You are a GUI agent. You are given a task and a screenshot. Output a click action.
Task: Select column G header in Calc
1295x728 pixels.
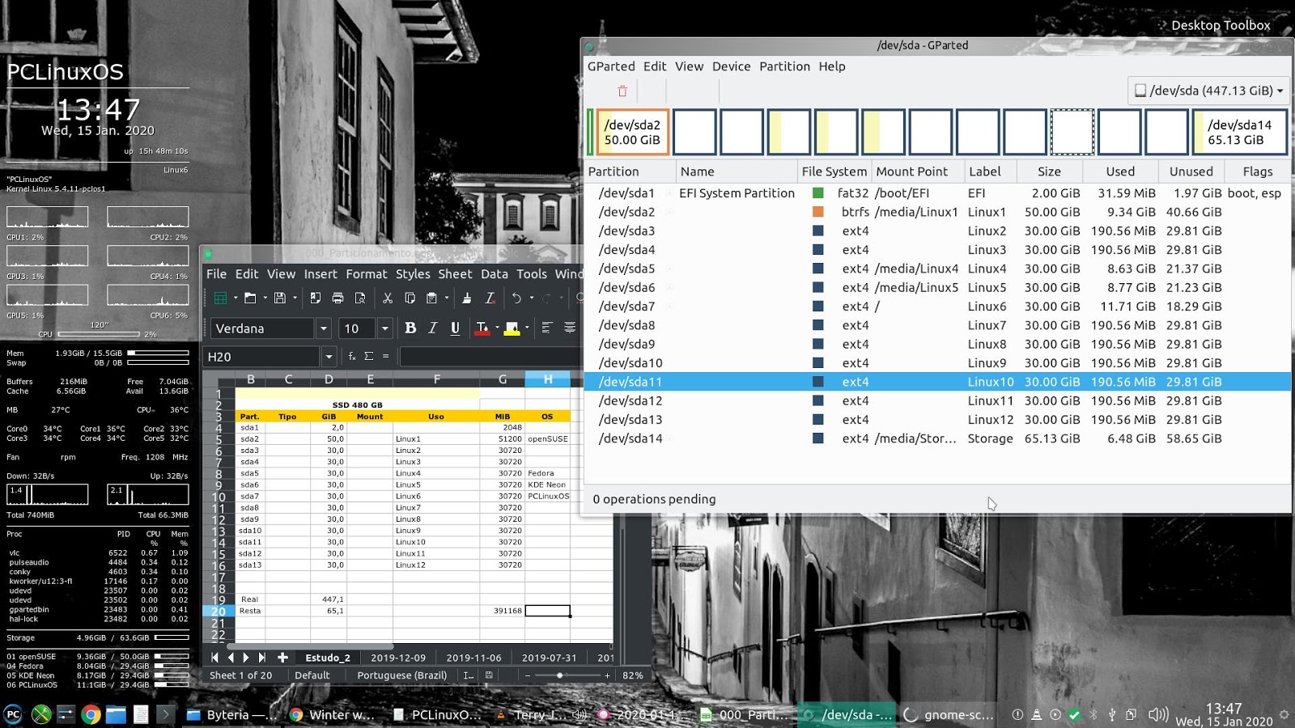click(x=502, y=379)
